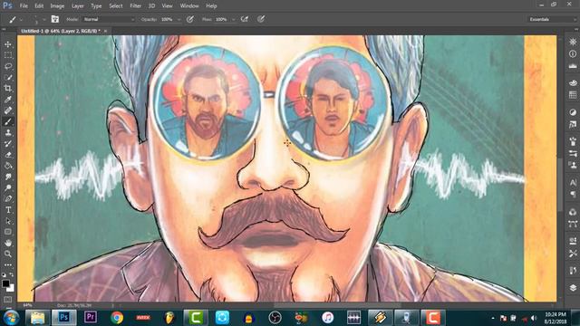Close the Untitled-1 document tab
Viewport: 580px width, 326px height.
click(105, 31)
